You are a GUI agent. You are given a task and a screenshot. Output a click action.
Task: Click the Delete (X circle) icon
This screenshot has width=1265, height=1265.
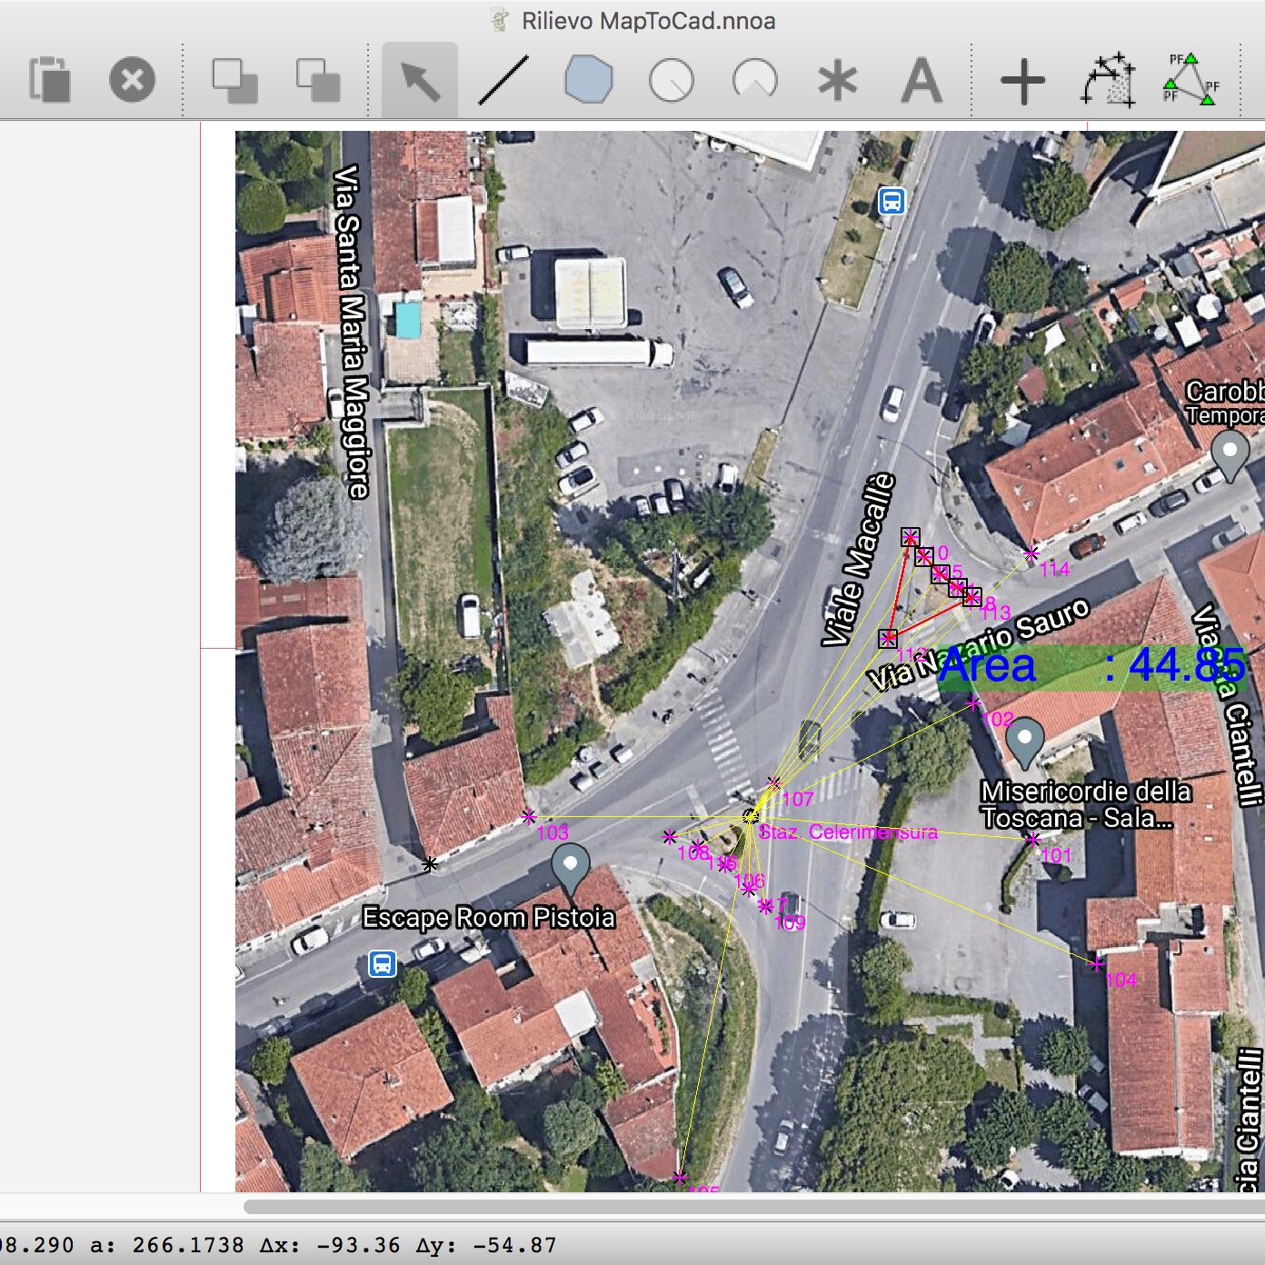[133, 80]
